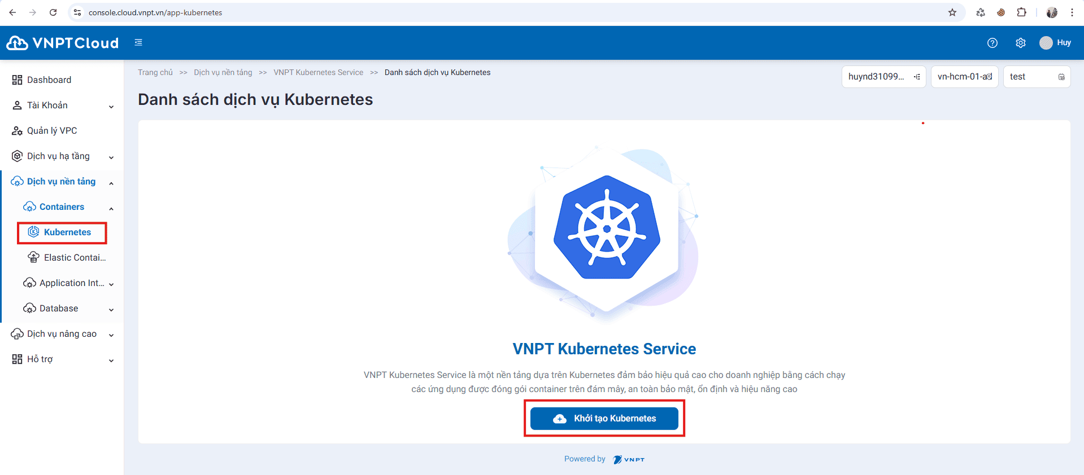
Task: Open settings via the gear icon
Action: pyautogui.click(x=1020, y=43)
